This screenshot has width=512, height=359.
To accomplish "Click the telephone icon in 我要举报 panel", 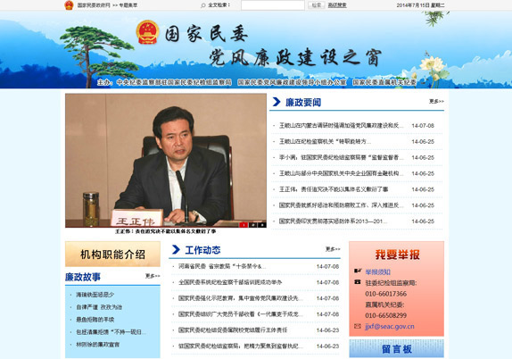I will click(358, 282).
